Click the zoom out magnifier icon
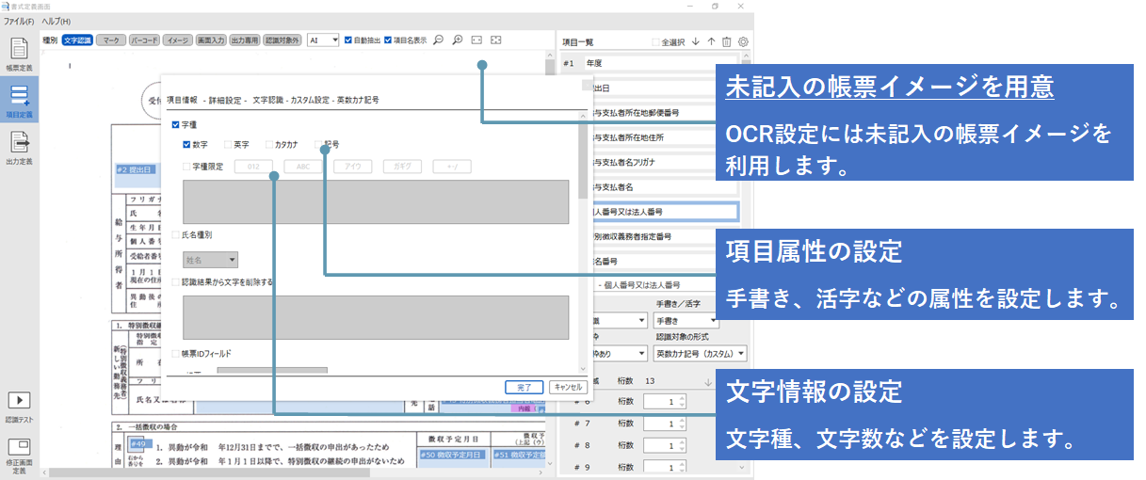Viewport: 1146px width, 480px height. pos(439,40)
